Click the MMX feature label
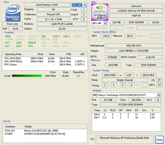This screenshot has width=165, height=145. [8, 36]
